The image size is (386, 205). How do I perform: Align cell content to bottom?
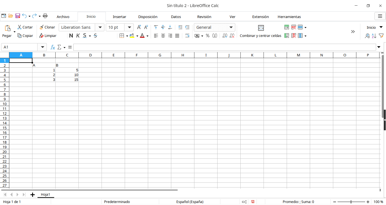pyautogui.click(x=170, y=27)
